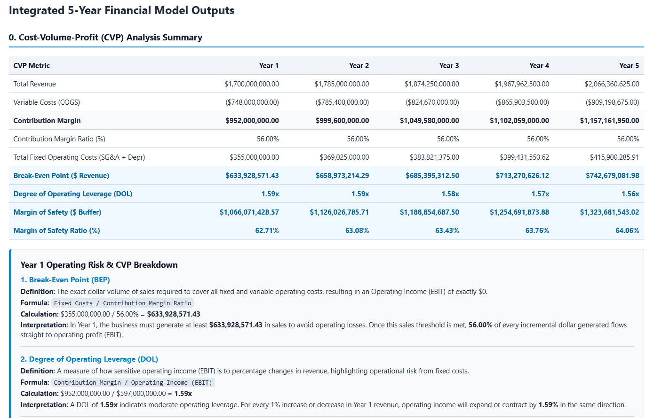Click the "Contribution Margin / Operating Income (EBIT)" formula
646x418 pixels.
(133, 383)
